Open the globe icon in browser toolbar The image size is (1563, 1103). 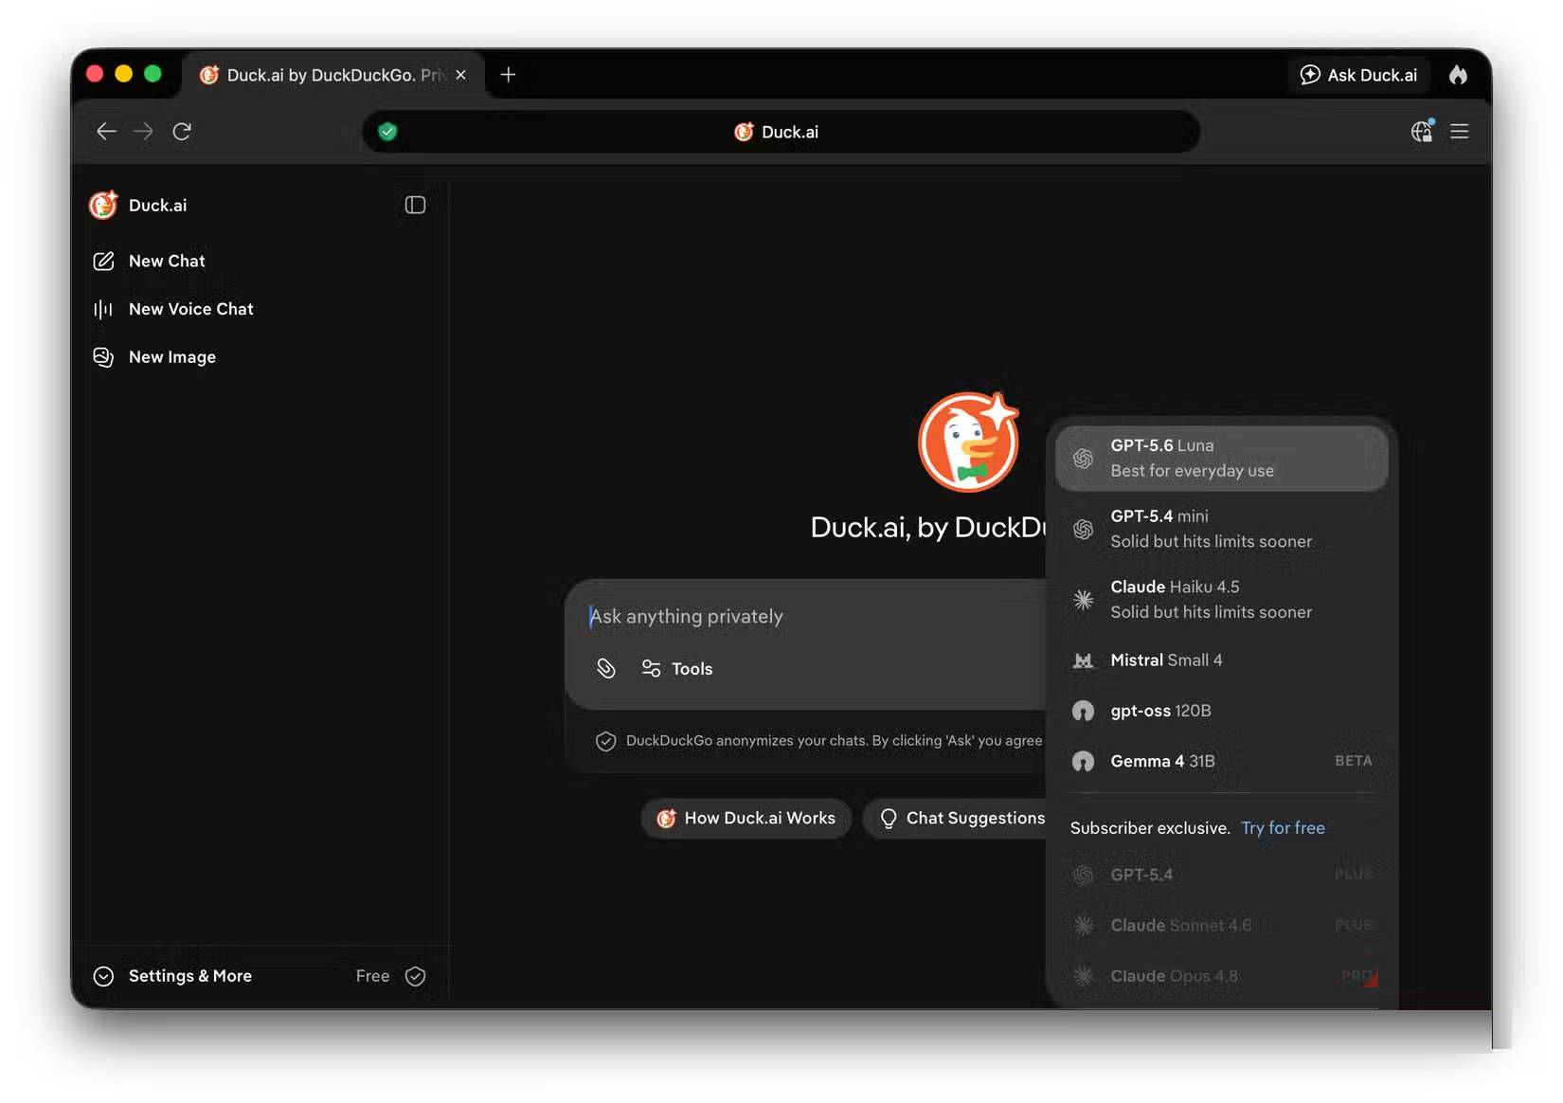pyautogui.click(x=1422, y=132)
